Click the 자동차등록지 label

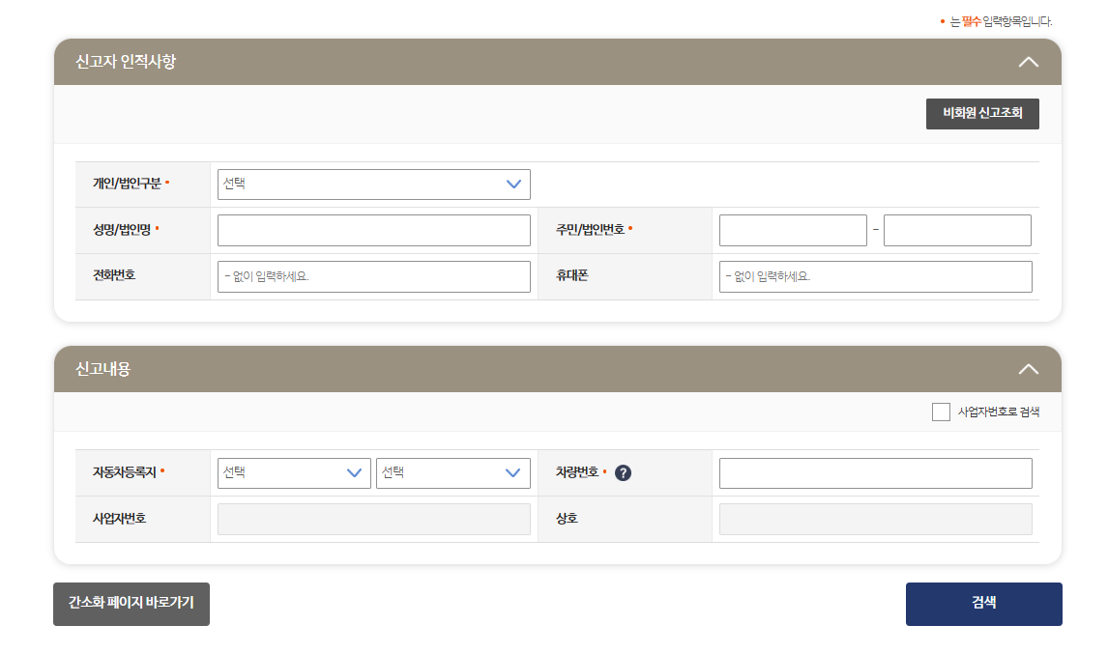pyautogui.click(x=125, y=472)
